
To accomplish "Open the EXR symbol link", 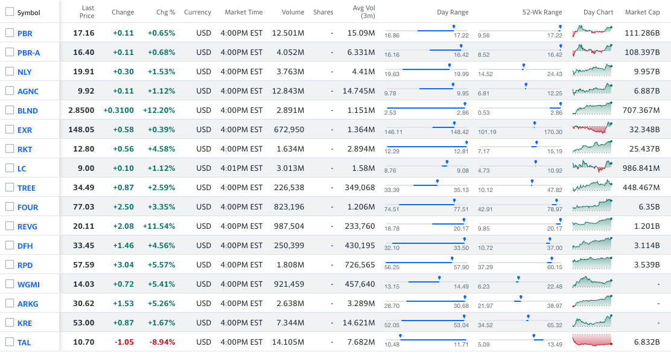I will pos(25,130).
